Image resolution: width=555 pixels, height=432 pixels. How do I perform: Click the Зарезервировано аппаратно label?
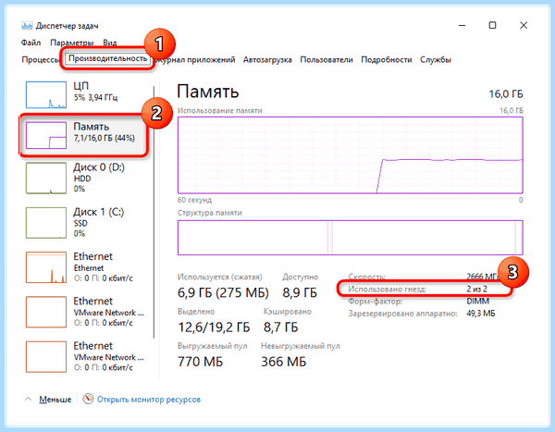(402, 314)
